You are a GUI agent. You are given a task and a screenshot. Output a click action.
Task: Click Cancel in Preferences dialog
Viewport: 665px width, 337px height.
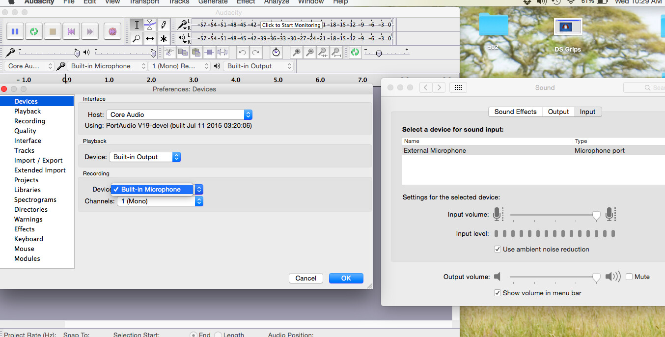pyautogui.click(x=306, y=278)
